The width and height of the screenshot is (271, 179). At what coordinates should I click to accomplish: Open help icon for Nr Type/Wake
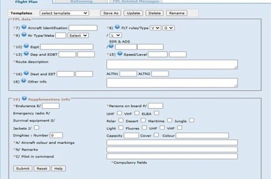24,34
